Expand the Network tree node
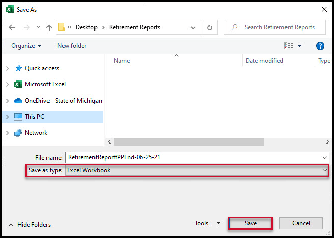The height and width of the screenshot is (238, 334). tap(7, 133)
